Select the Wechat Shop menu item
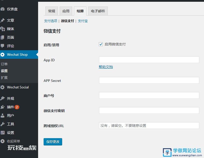 (x=19, y=55)
